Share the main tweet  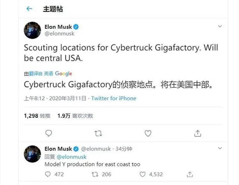pos(198,133)
